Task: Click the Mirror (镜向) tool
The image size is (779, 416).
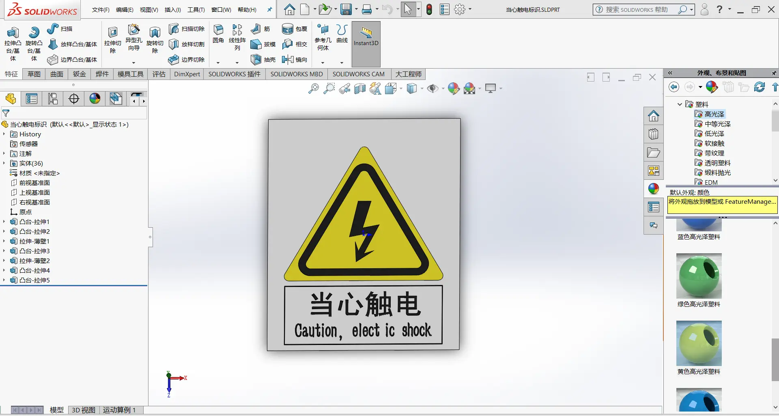Action: pyautogui.click(x=295, y=60)
